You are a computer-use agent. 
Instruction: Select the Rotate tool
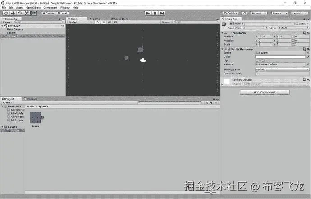(20, 13)
